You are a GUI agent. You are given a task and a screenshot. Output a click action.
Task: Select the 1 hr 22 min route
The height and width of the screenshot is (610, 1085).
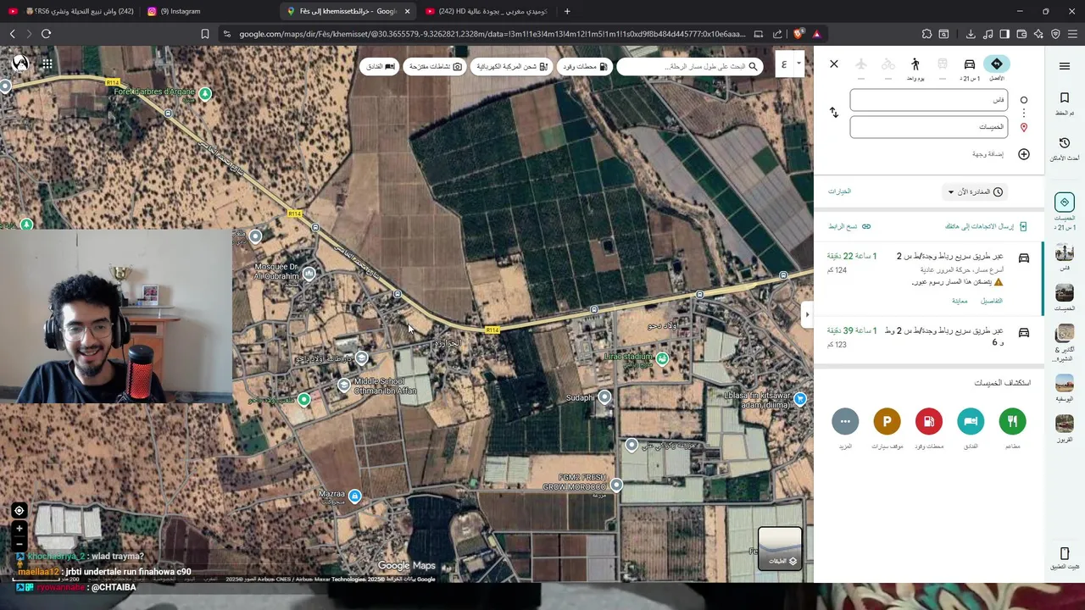929,277
